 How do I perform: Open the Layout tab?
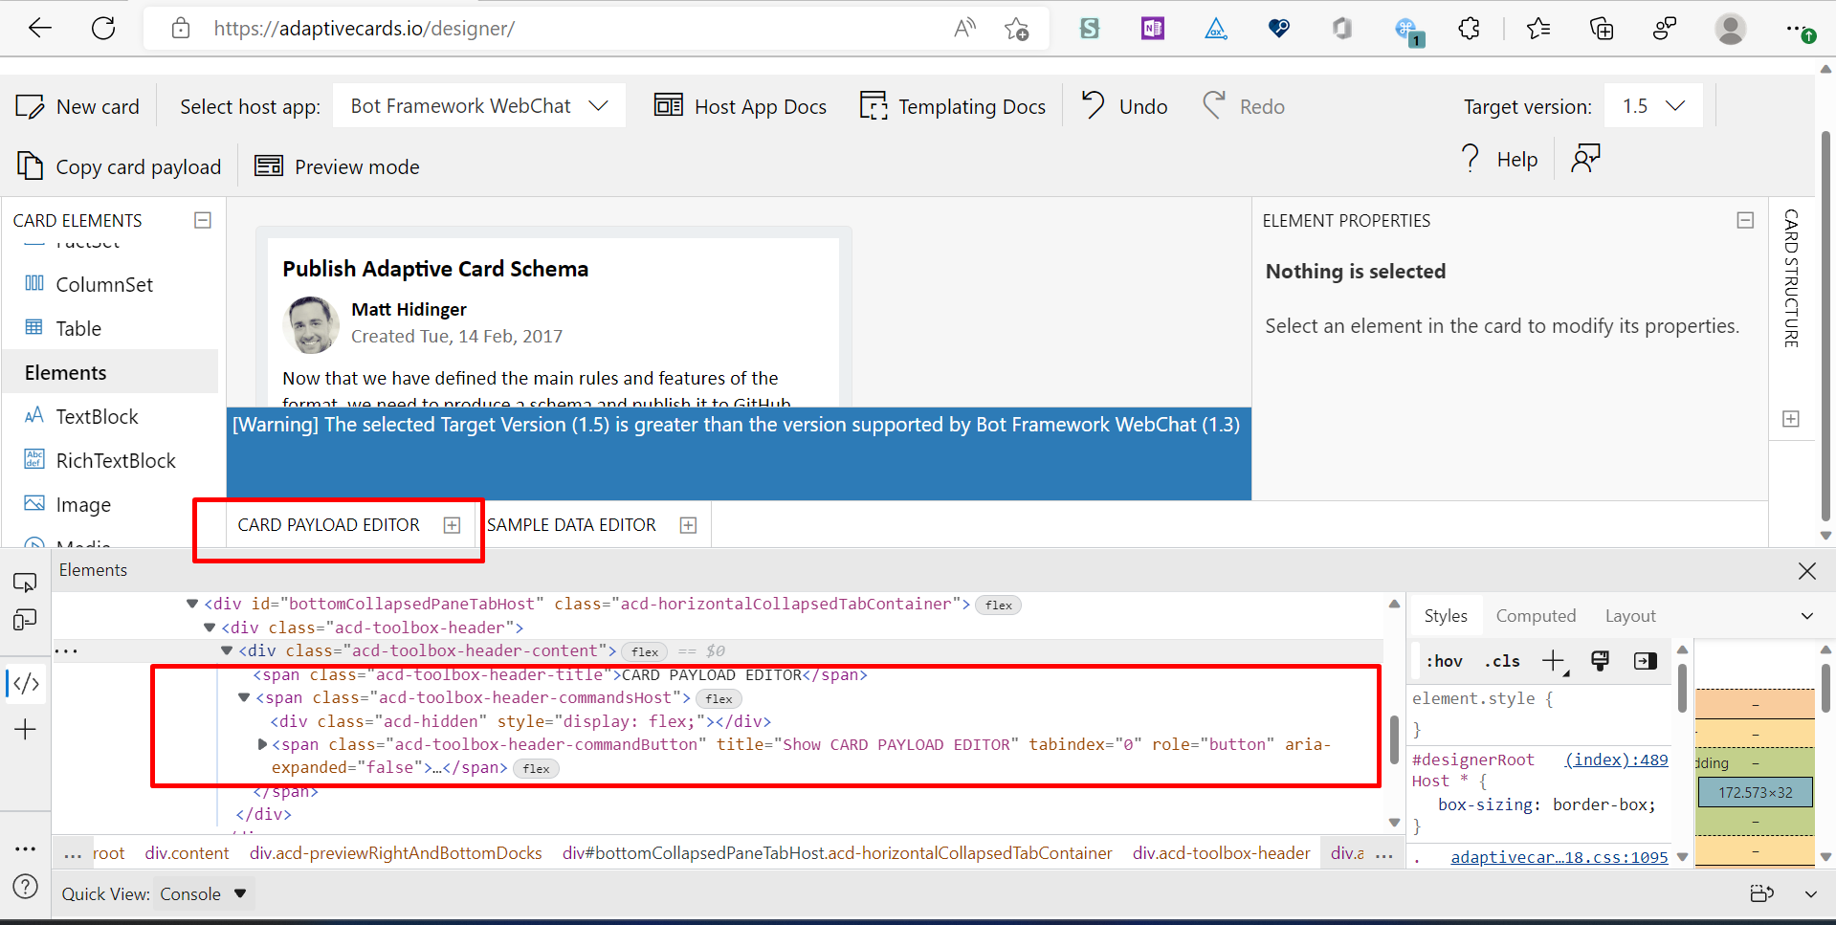pyautogui.click(x=1630, y=616)
